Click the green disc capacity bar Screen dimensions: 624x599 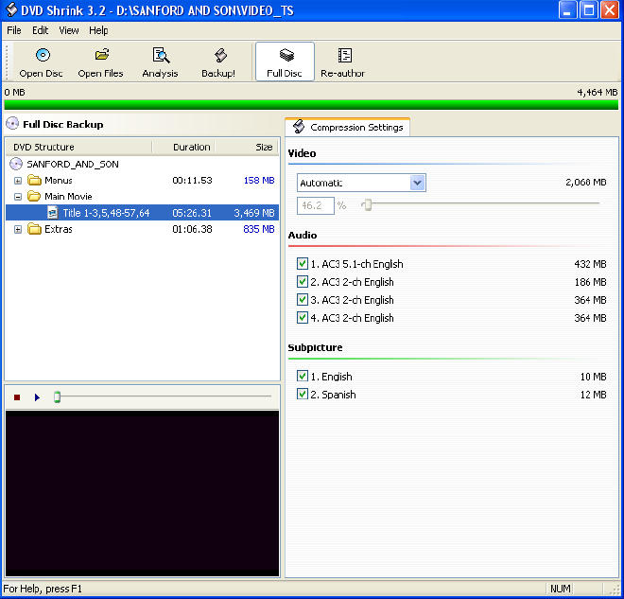tap(311, 105)
